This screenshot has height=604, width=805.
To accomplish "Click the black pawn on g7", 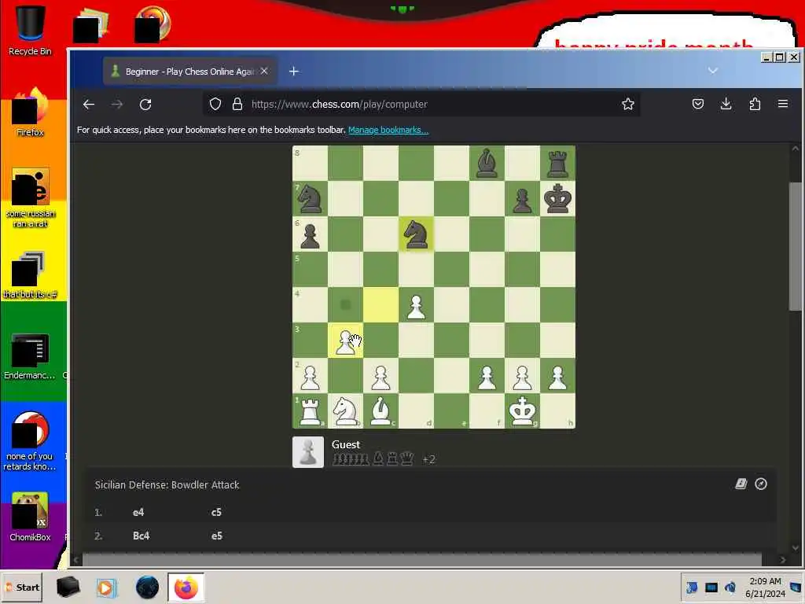I will click(522, 199).
